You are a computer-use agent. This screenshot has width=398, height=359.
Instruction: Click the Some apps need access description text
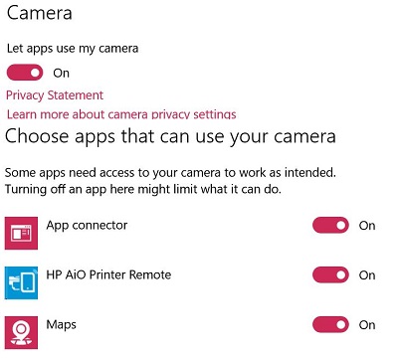(x=170, y=181)
